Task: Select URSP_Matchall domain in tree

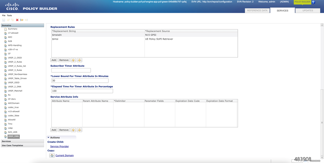Action: coord(15,91)
